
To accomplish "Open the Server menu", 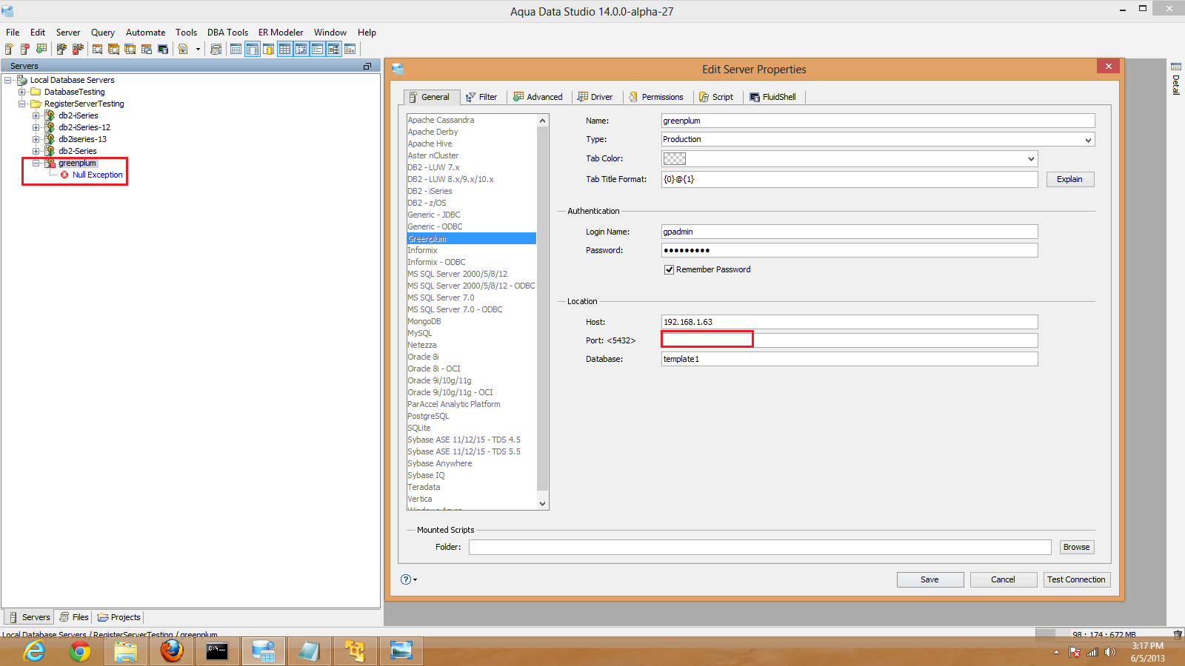I will pyautogui.click(x=68, y=33).
